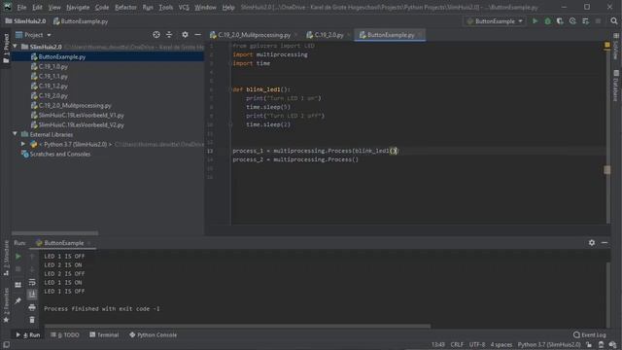This screenshot has height=350, width=622.
Task: Click the Run console horizontal scrollbar
Action: point(237,327)
